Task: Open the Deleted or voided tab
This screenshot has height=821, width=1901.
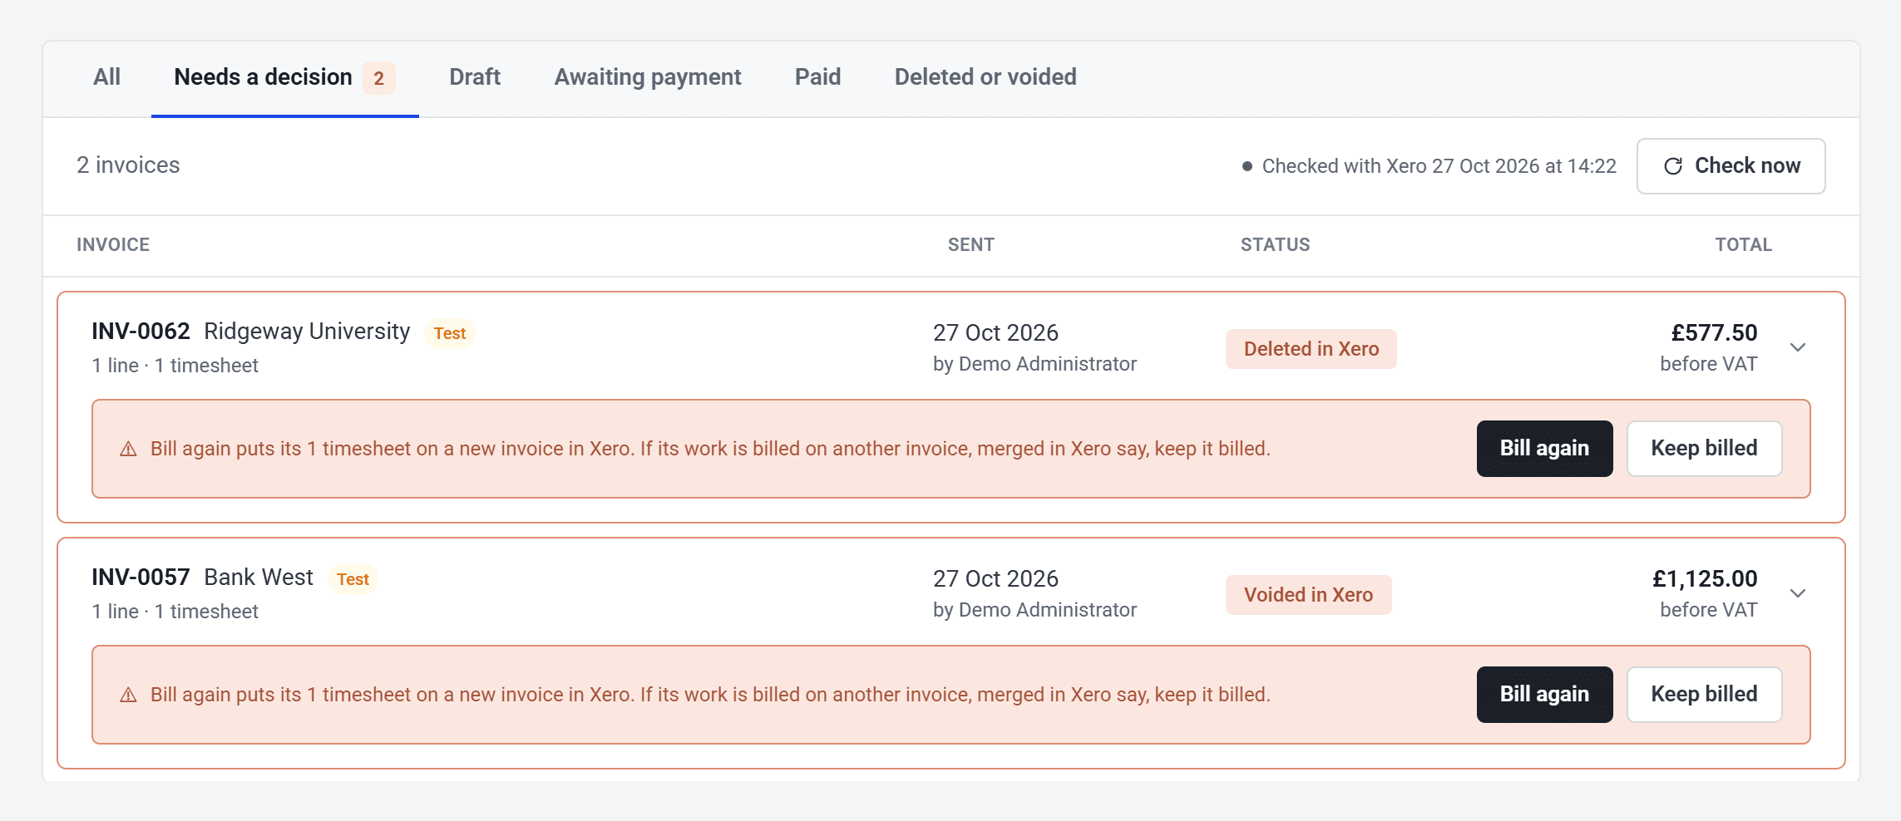Action: 985,77
